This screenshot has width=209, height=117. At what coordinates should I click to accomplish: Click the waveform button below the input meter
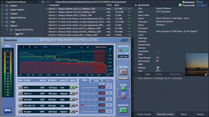pos(8,110)
